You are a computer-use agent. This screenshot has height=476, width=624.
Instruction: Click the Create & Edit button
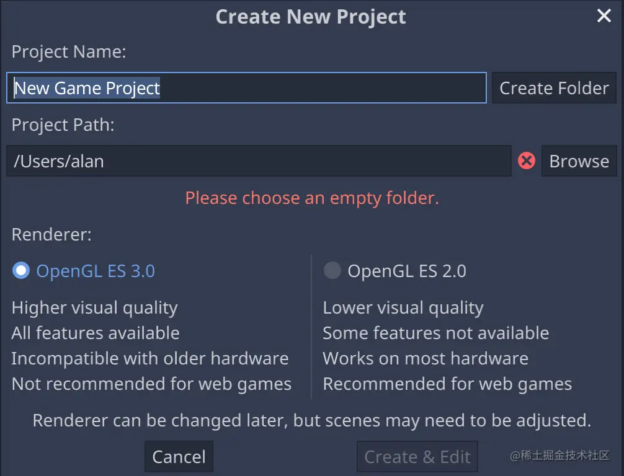tap(417, 457)
